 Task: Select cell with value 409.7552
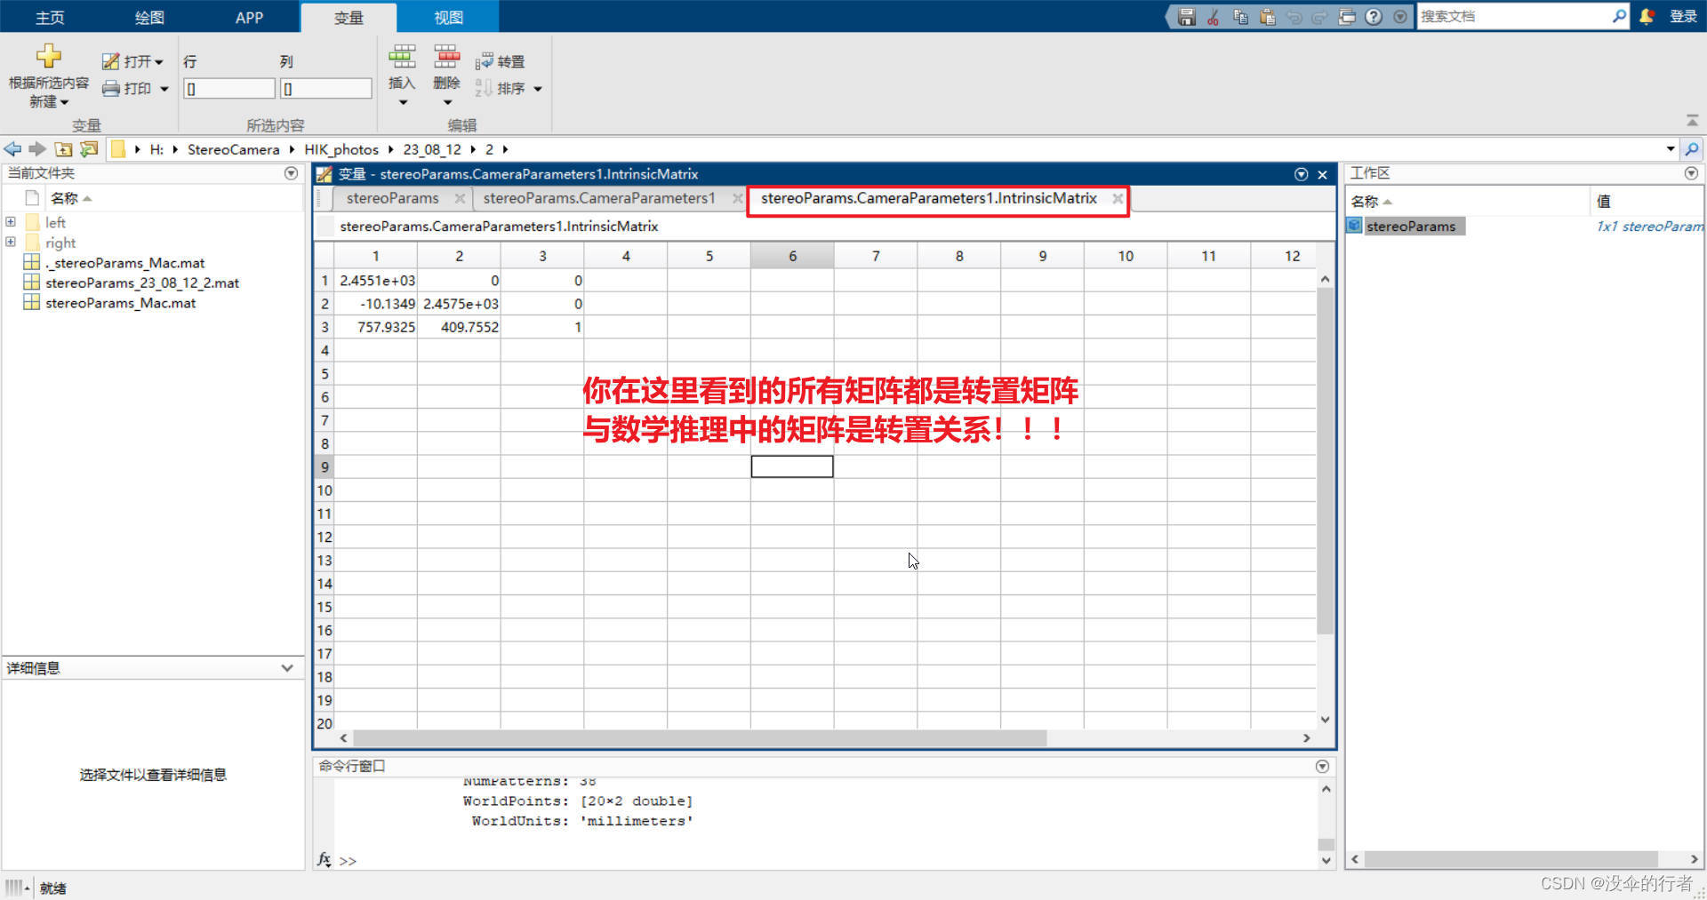pos(459,327)
